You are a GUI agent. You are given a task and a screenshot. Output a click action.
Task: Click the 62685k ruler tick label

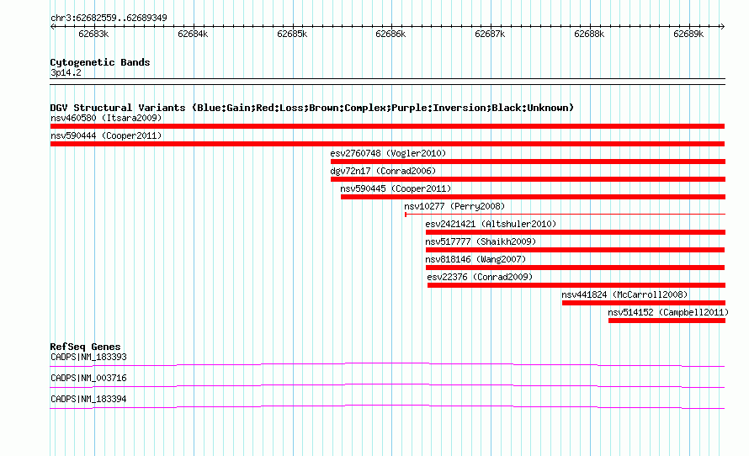click(x=292, y=34)
